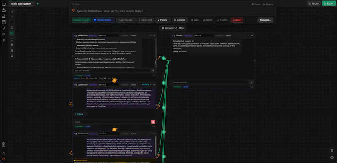Viewport: 337px width, 163px height.
Task: Click the target crosshair canvas control
Action: pyautogui.click(x=12, y=56)
